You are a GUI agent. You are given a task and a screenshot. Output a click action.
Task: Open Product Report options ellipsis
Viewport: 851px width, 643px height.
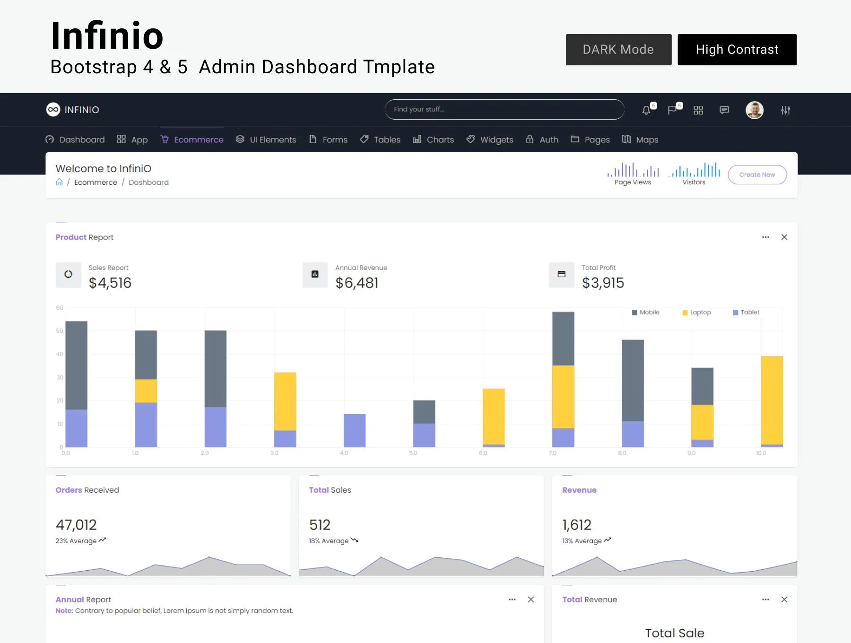(765, 237)
